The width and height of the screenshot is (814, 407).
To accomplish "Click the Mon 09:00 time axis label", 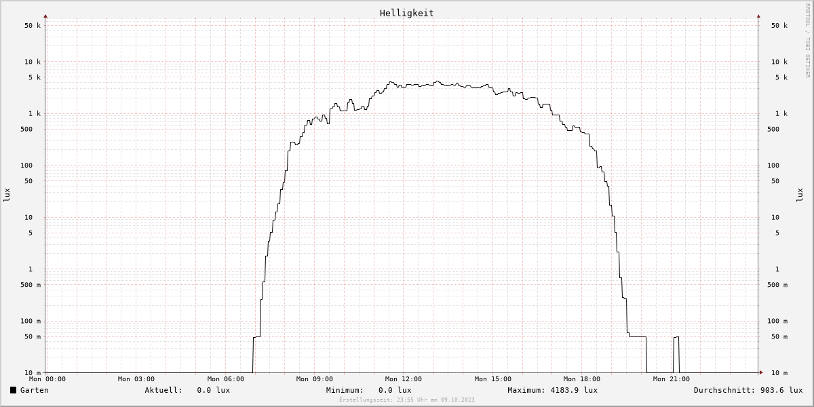I will click(314, 379).
